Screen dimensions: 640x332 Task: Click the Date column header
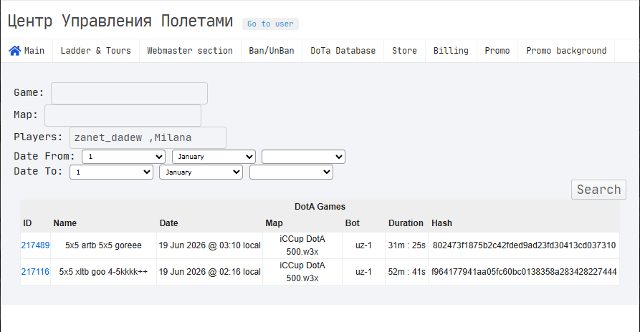[x=168, y=223]
